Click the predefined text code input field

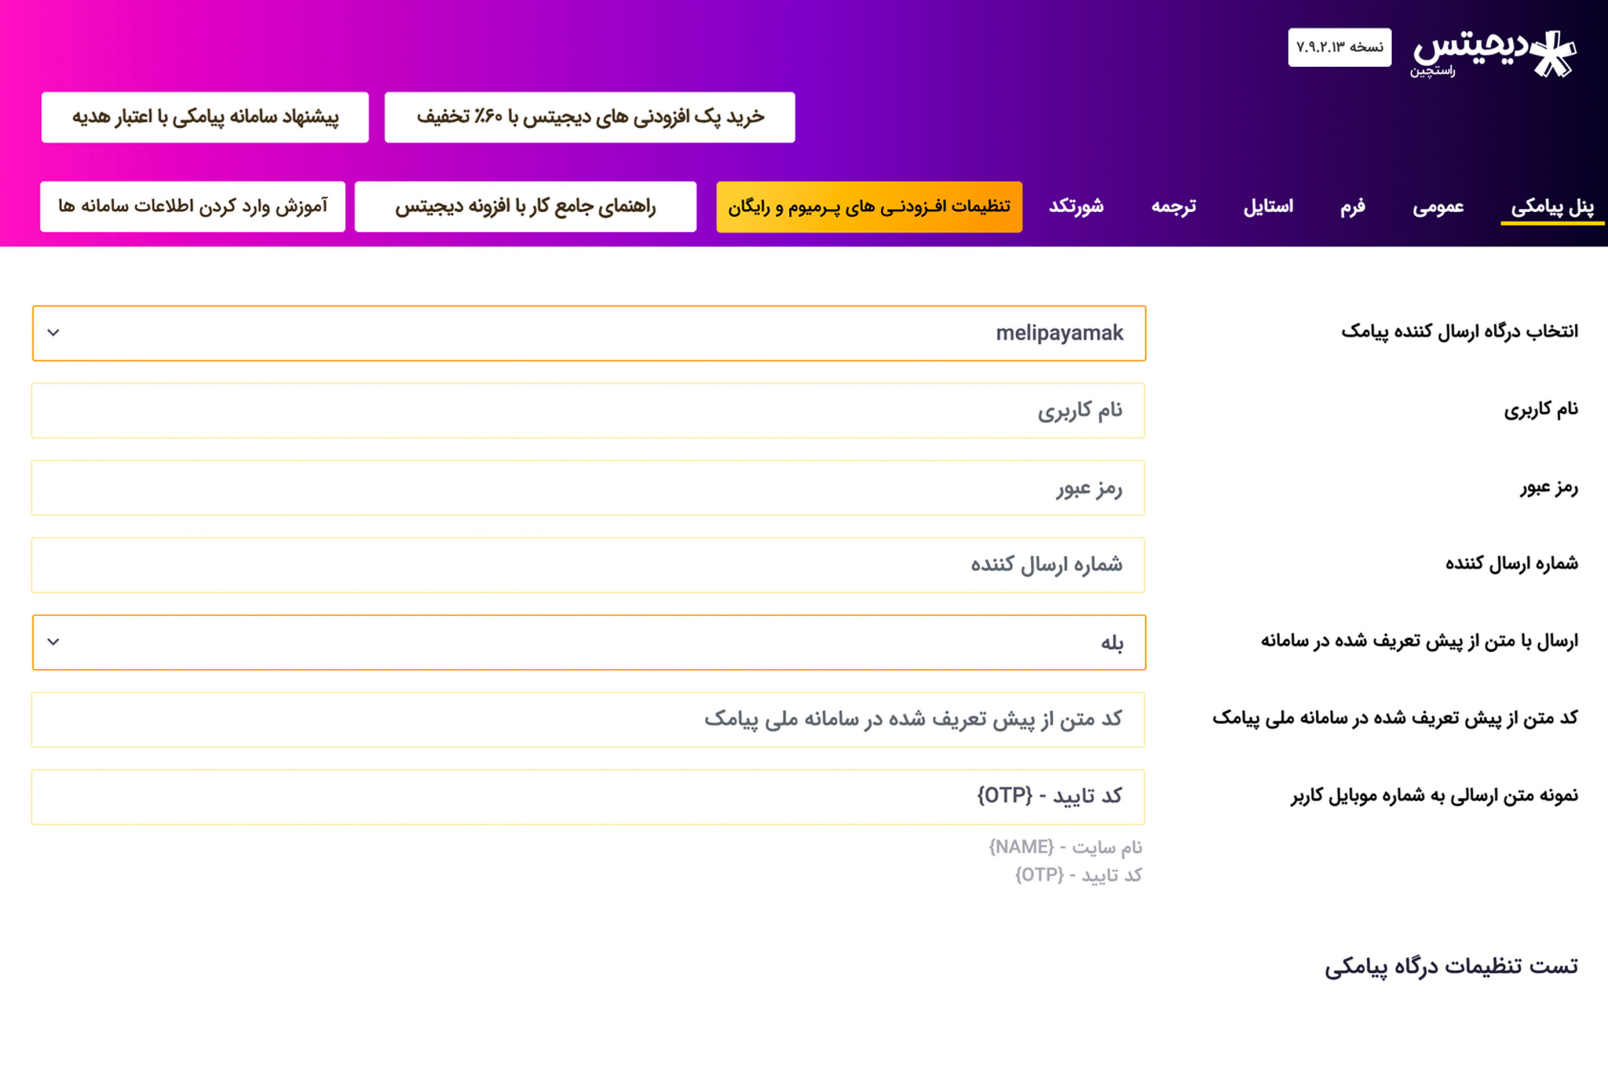588,719
